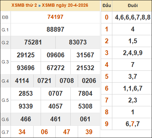Click G.2 number 75281
This screenshot has width=152, height=138.
pyautogui.click(x=33, y=42)
